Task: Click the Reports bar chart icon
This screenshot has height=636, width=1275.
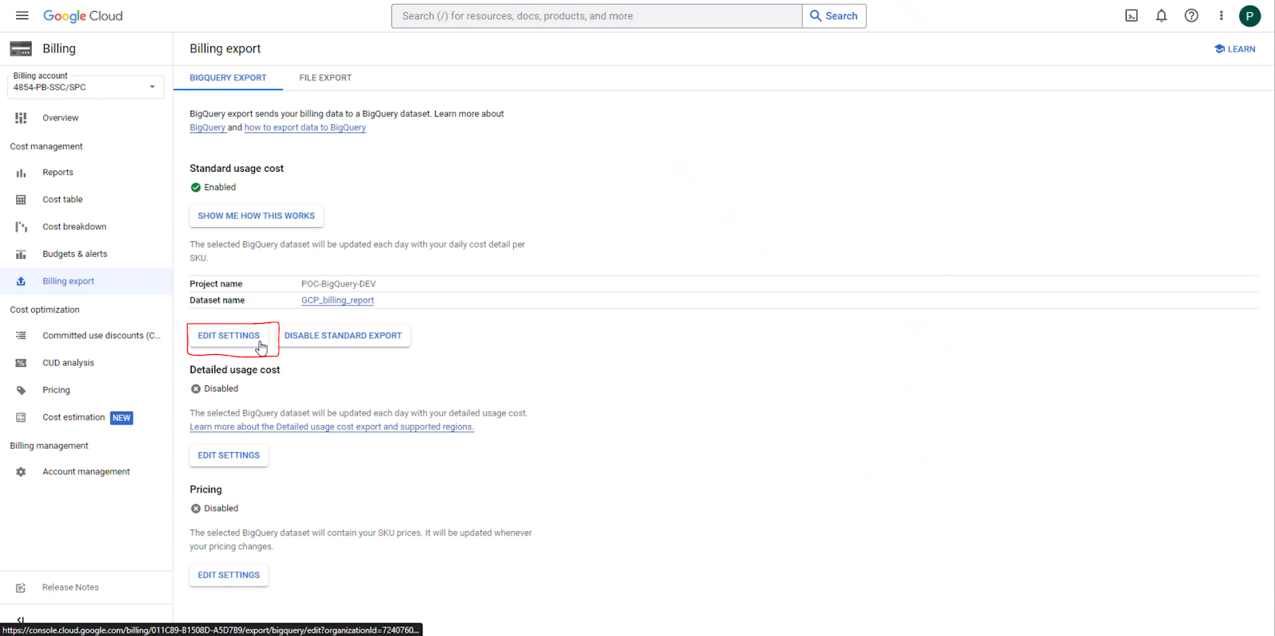Action: click(x=21, y=173)
